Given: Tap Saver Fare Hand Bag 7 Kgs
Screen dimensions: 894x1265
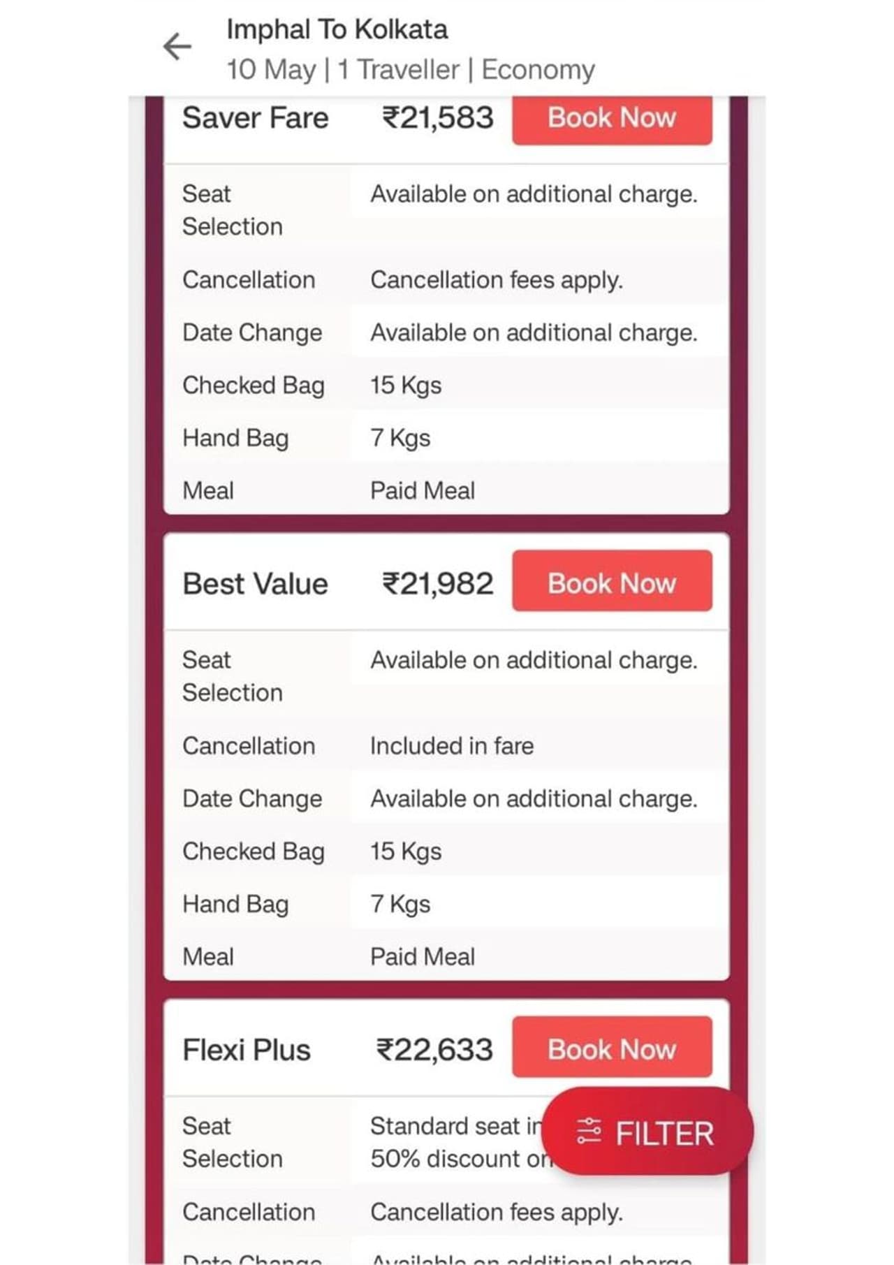Looking at the screenshot, I should (x=400, y=438).
